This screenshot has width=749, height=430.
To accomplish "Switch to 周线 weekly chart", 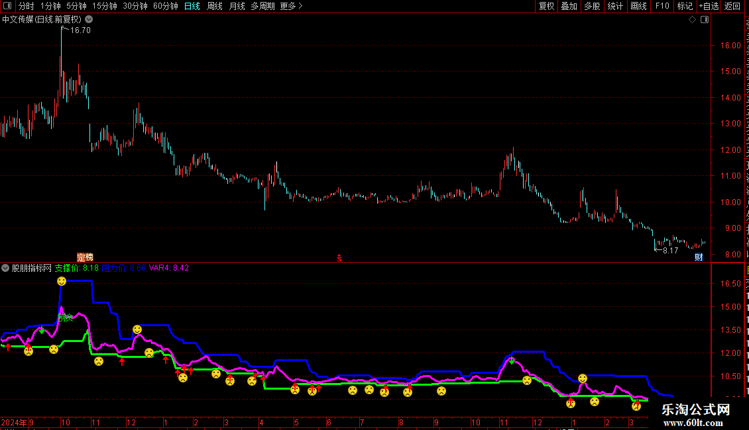I will 215,6.
